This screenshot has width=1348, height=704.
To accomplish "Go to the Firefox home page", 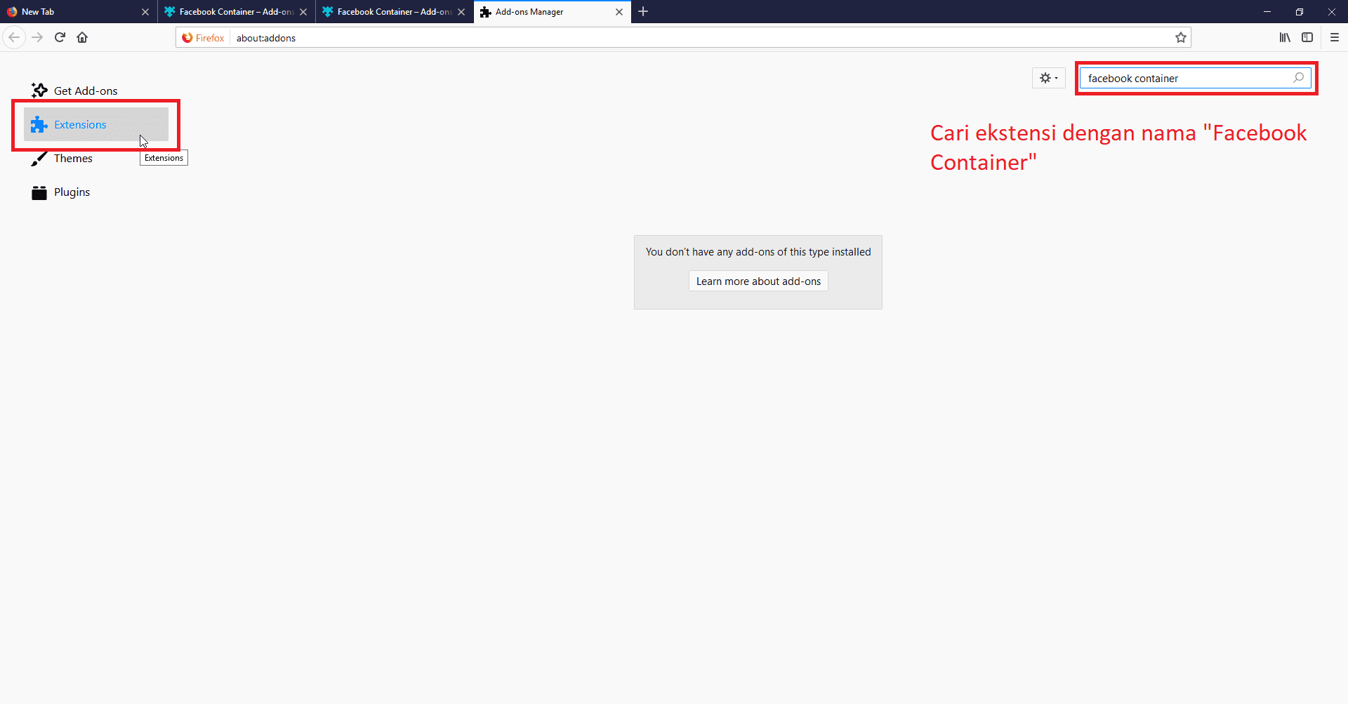I will (82, 37).
